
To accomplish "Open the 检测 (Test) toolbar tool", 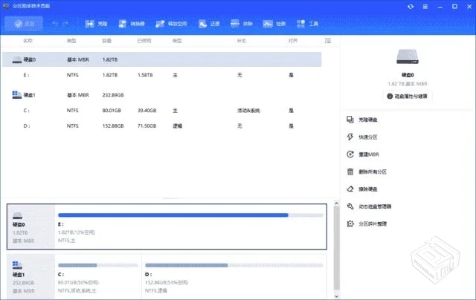I will [x=274, y=24].
